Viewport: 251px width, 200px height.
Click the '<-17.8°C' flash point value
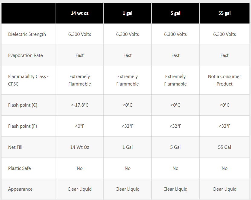coord(79,105)
